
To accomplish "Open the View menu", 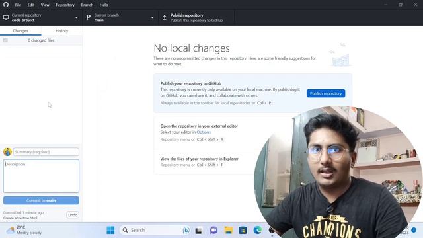I will point(45,5).
